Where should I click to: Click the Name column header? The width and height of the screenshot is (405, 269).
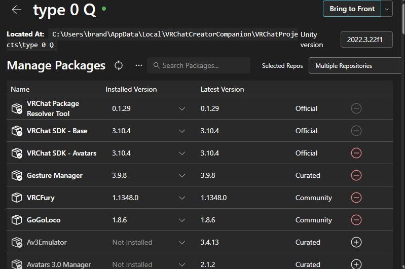[x=20, y=89]
